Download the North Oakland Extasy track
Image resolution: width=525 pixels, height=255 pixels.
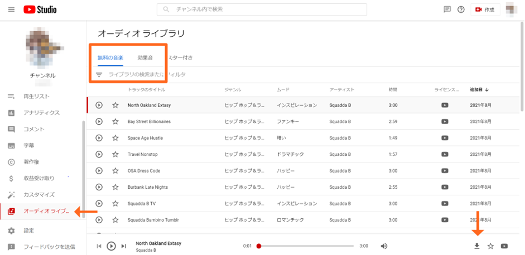pyautogui.click(x=476, y=246)
